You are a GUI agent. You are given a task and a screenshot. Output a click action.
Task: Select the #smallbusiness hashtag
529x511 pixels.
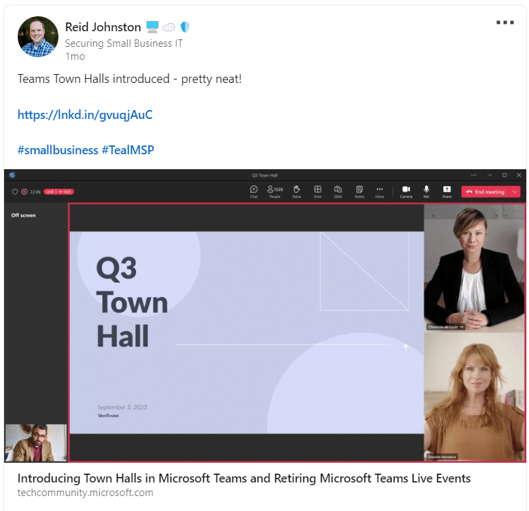click(58, 150)
